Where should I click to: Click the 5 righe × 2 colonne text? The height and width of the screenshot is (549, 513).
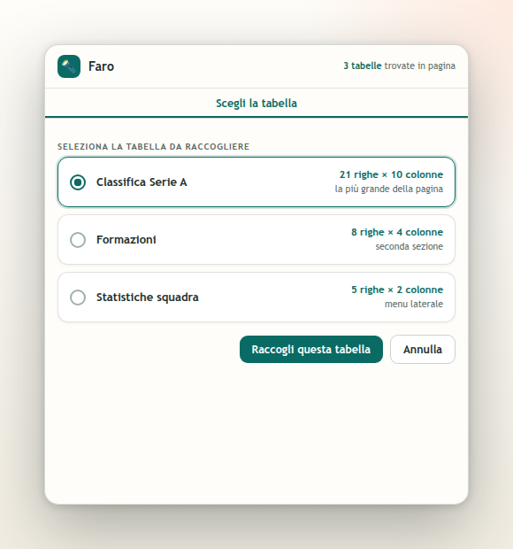397,290
